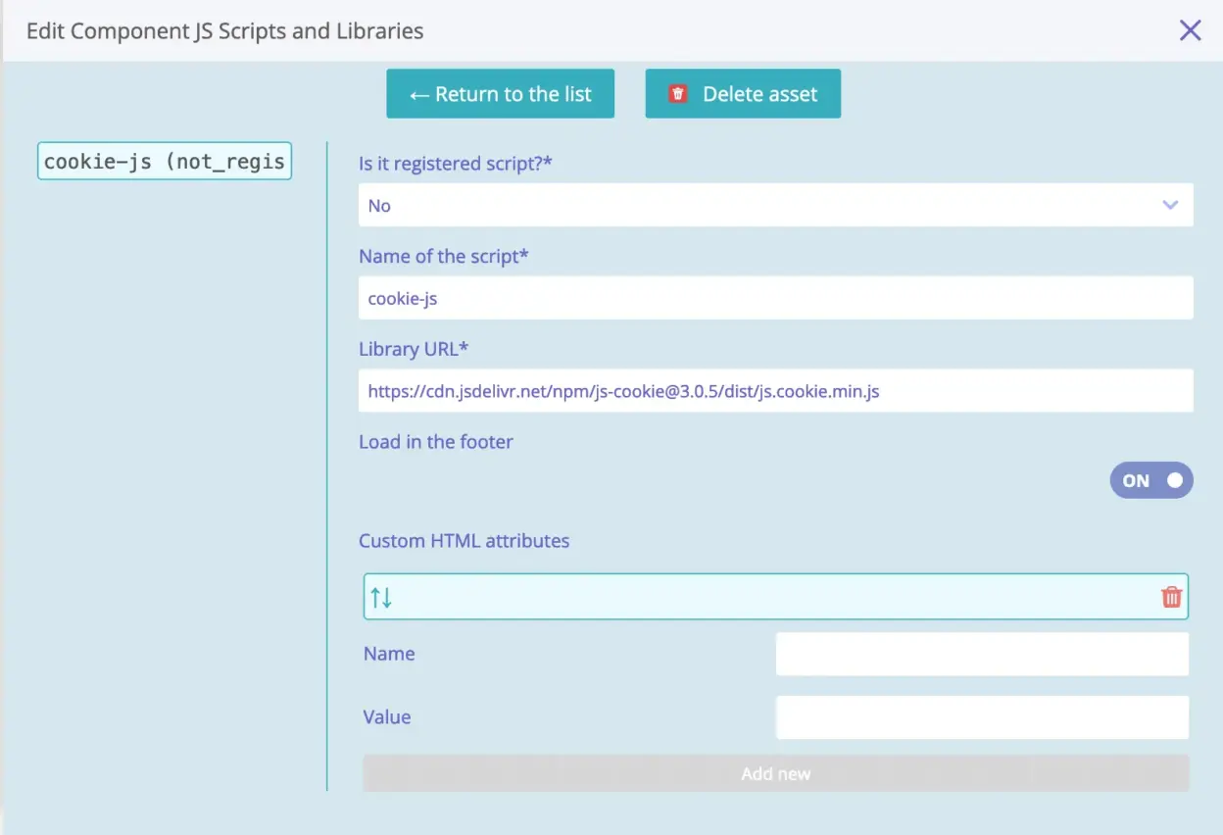Turn off Load in the footer switch
The height and width of the screenshot is (835, 1223).
(1150, 480)
